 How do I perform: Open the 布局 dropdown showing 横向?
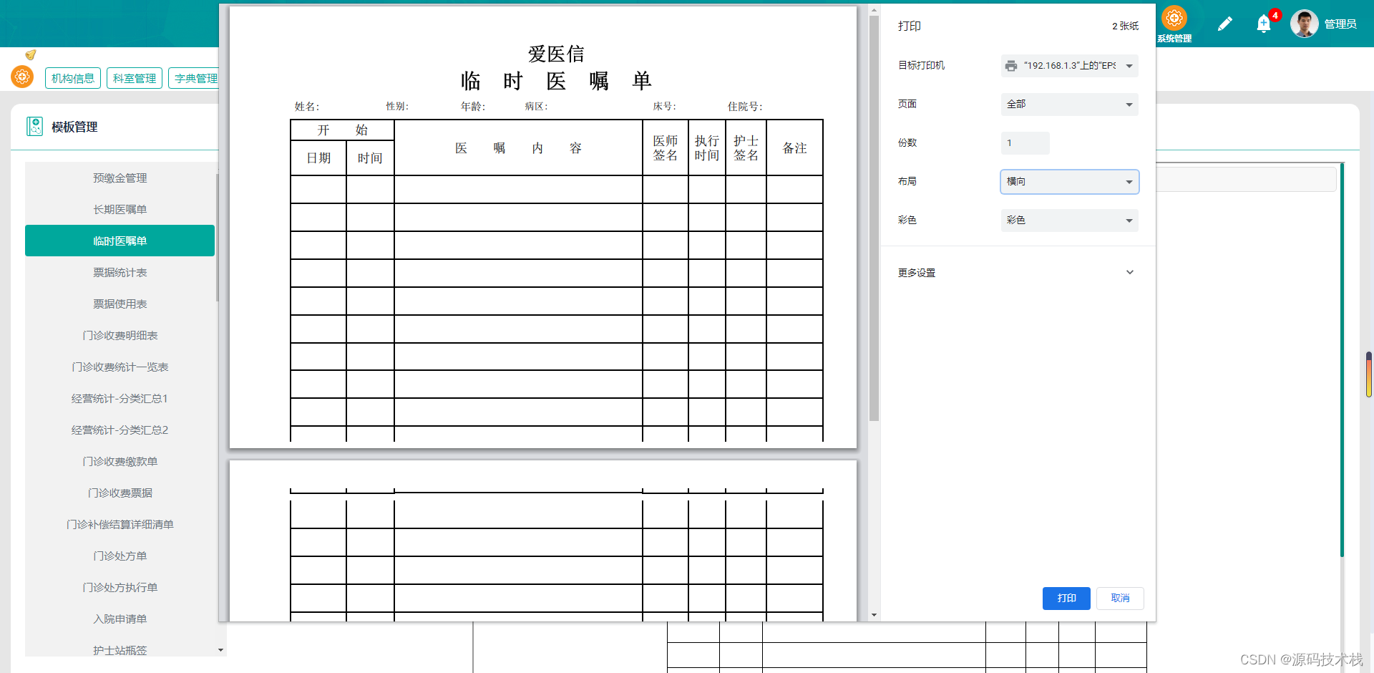pyautogui.click(x=1069, y=182)
